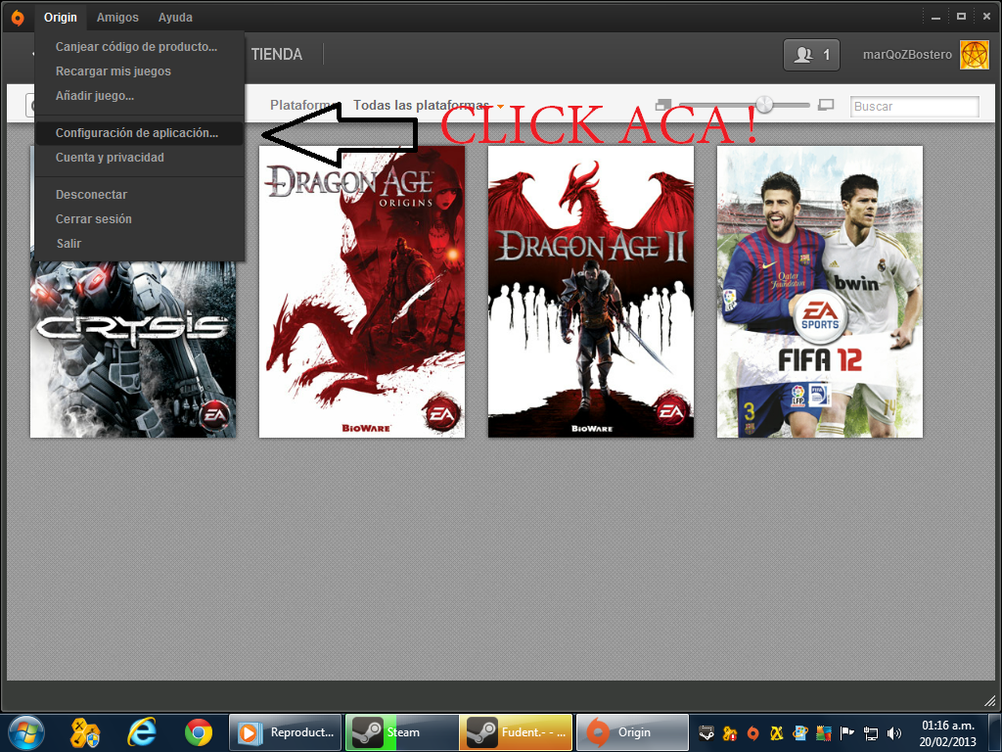Open the volume speaker tray icon

coord(894,732)
